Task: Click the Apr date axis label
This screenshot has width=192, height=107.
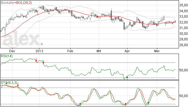Action: pyautogui.click(x=127, y=51)
